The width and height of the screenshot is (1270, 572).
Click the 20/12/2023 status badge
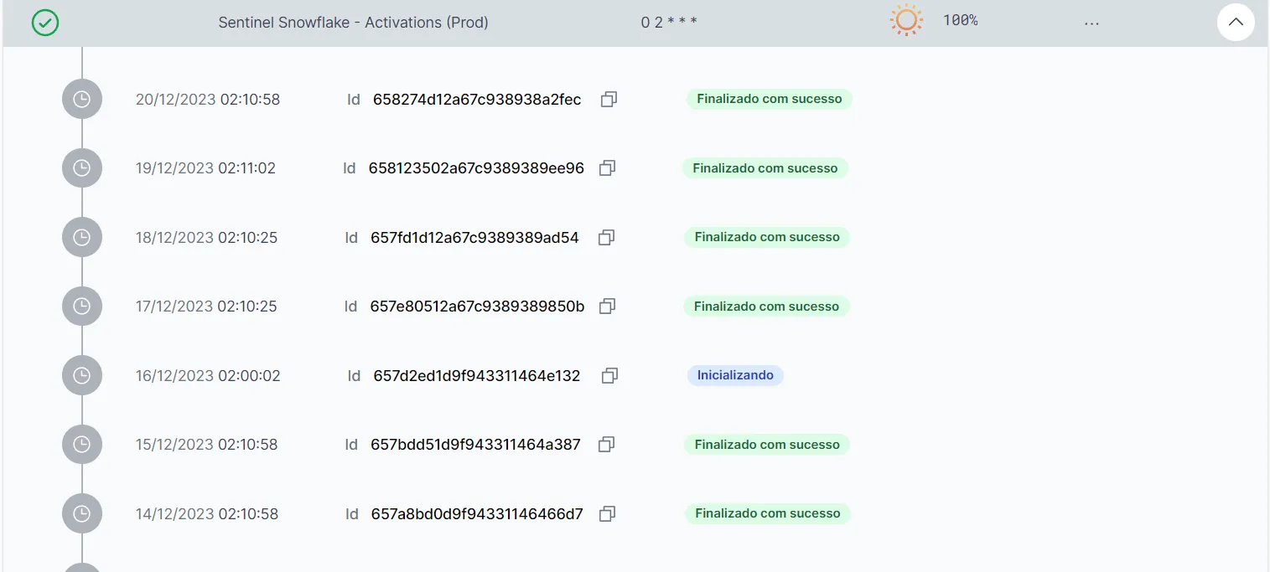(770, 99)
